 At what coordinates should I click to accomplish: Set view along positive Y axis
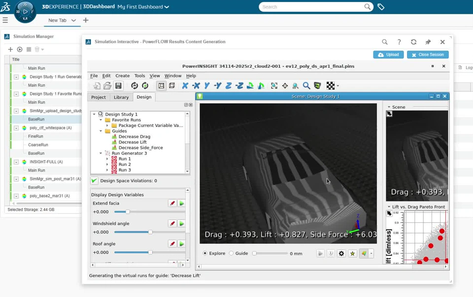click(207, 86)
